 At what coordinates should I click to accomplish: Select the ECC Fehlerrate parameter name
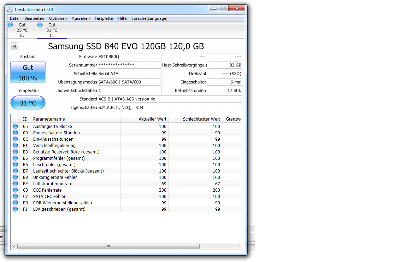tap(47, 190)
